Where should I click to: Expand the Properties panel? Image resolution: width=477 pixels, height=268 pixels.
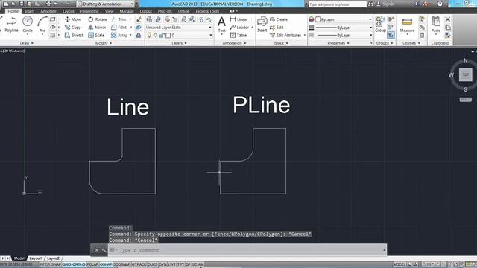(x=338, y=43)
